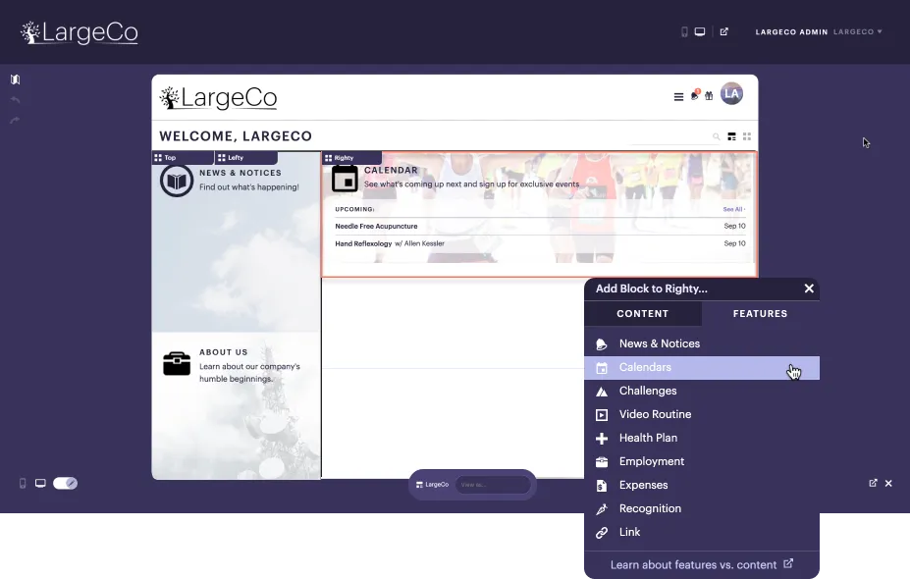The image size is (910, 579).
Task: Open the external link icon in top bar
Action: point(723,32)
